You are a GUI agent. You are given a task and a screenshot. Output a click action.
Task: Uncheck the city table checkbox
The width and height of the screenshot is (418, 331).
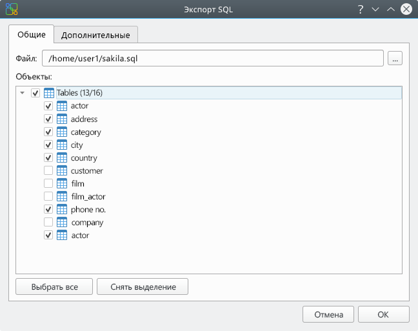coord(48,145)
